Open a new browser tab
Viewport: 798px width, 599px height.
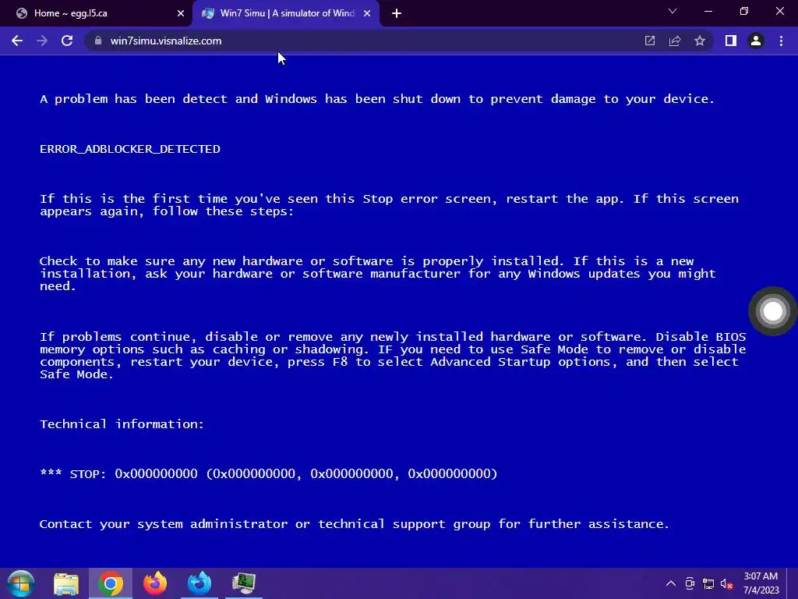[397, 13]
